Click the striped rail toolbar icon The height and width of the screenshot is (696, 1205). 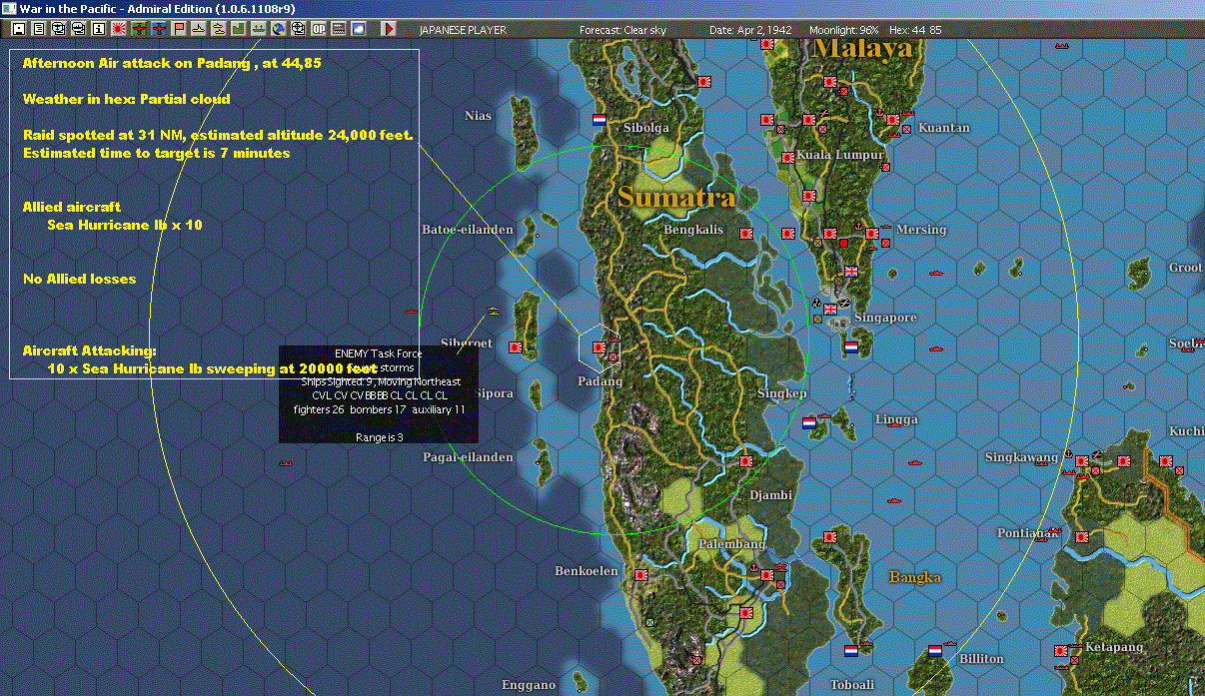(x=338, y=29)
